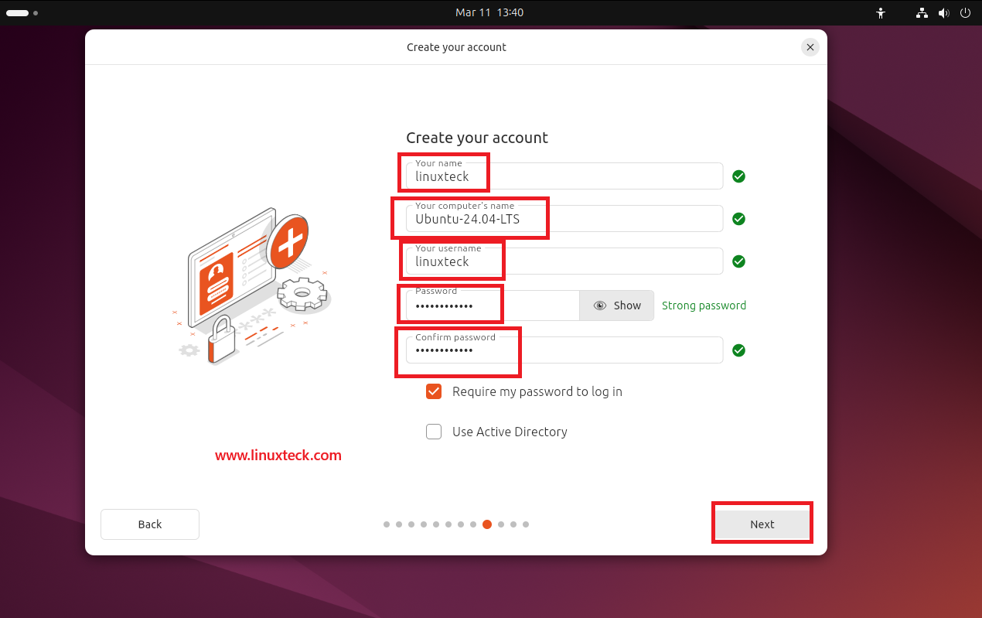
Task: Open the accessibility menu in the top bar
Action: (x=881, y=13)
